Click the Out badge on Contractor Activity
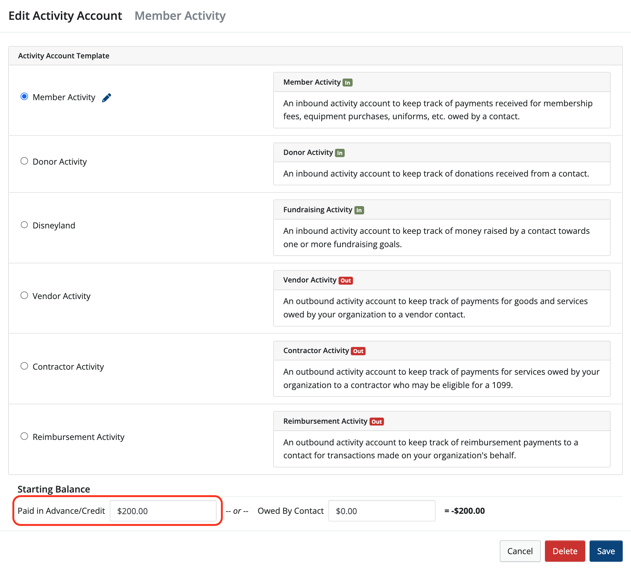This screenshot has height=570, width=631. click(358, 351)
